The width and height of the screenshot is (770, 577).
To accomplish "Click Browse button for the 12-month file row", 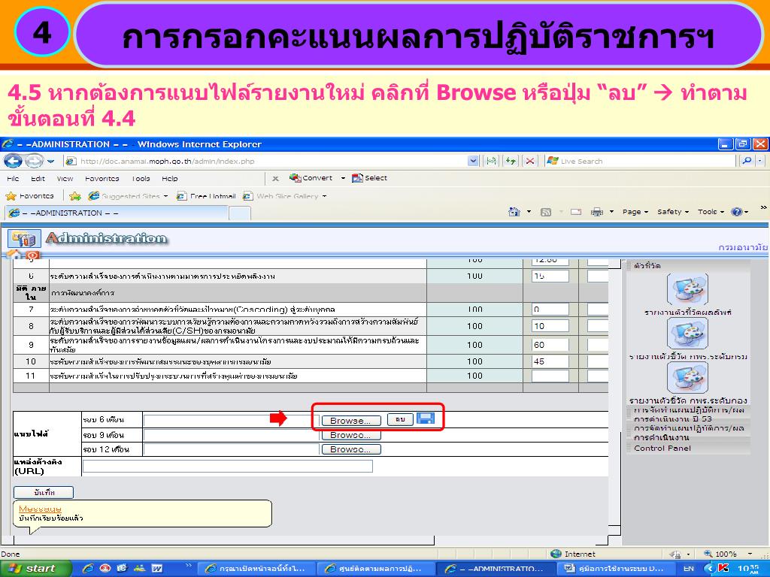I will click(350, 449).
